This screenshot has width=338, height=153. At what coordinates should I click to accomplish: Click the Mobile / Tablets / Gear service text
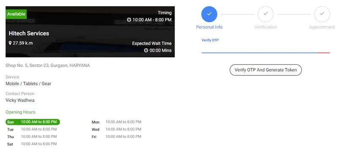pos(28,84)
